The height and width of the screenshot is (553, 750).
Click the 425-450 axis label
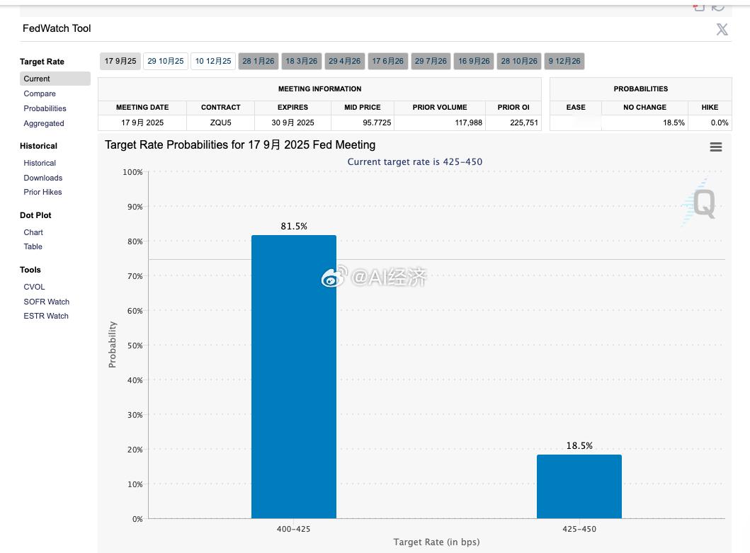point(579,529)
